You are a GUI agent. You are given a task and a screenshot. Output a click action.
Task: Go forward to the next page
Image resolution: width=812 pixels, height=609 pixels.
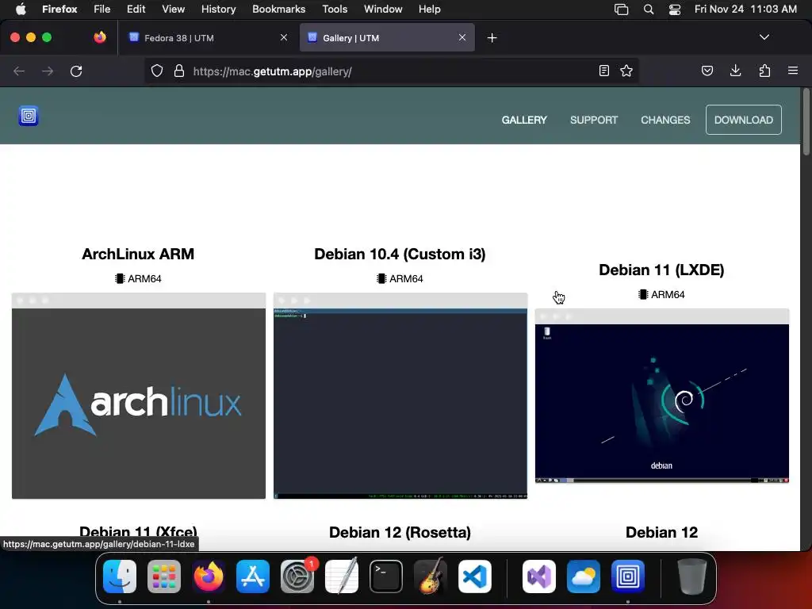(x=48, y=71)
